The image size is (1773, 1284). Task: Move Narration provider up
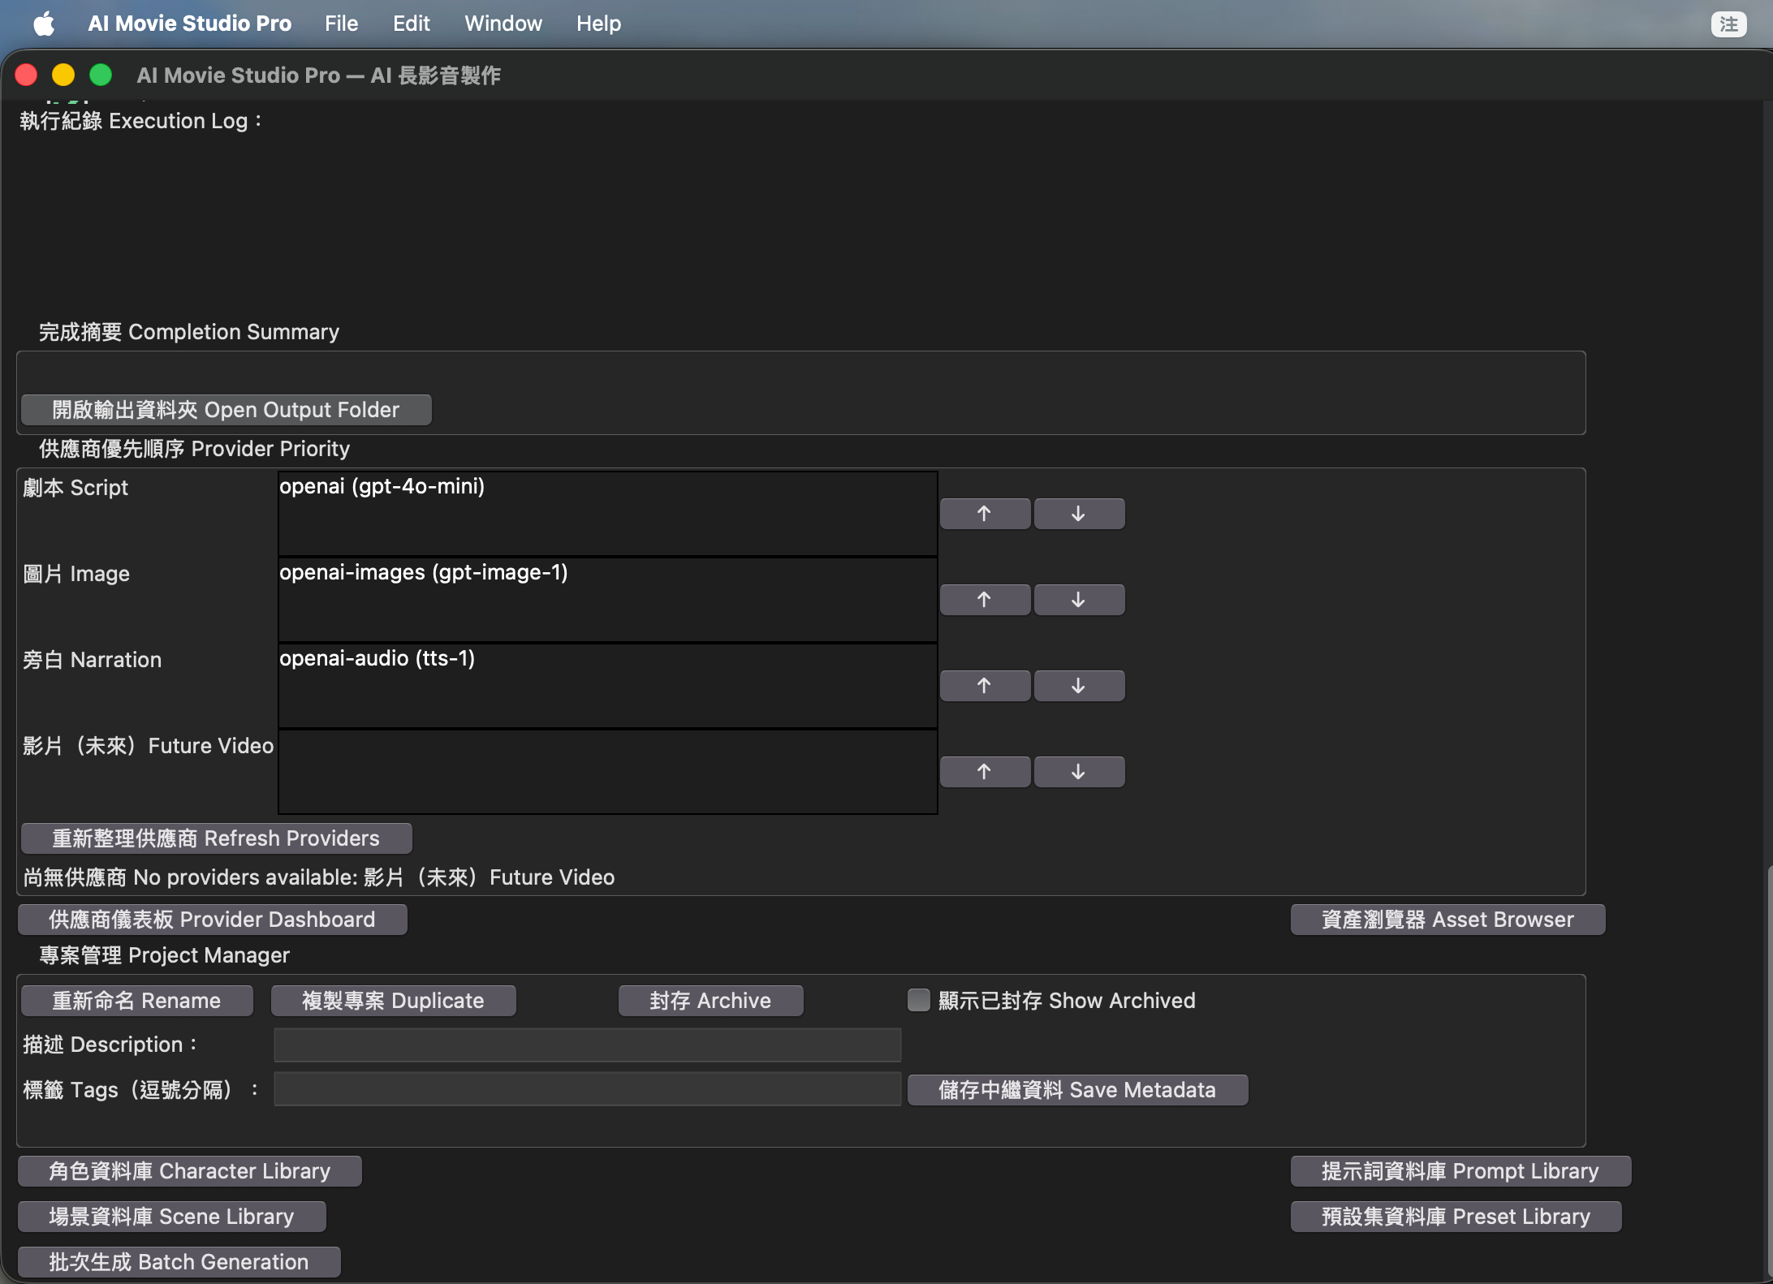[985, 686]
